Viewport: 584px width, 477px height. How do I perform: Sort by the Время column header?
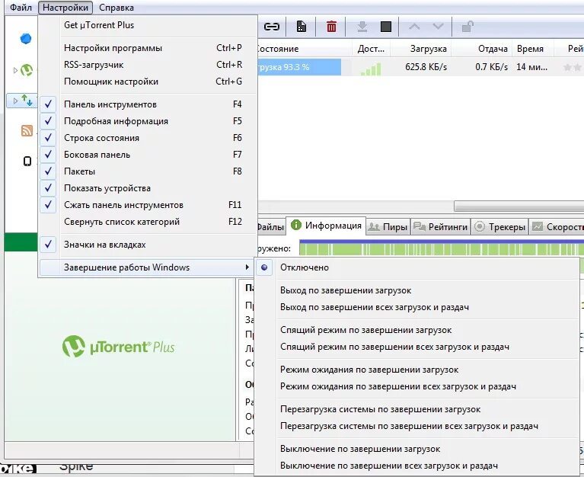532,49
